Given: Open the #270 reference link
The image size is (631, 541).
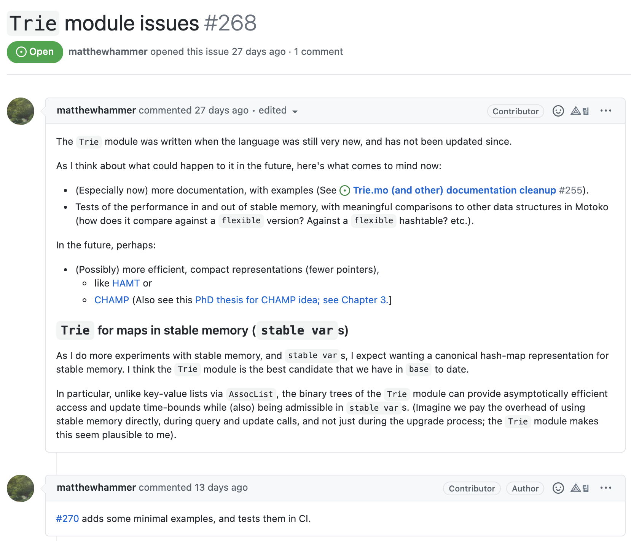Looking at the screenshot, I should click(67, 519).
